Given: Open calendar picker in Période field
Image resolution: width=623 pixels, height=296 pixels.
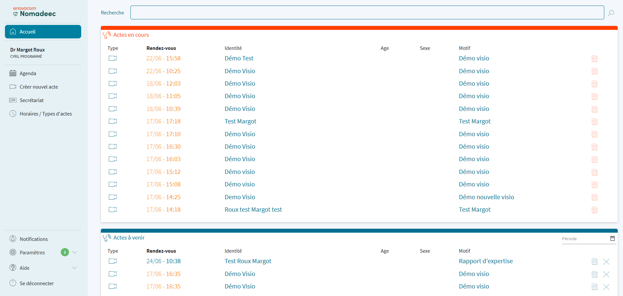Looking at the screenshot, I should click(612, 238).
